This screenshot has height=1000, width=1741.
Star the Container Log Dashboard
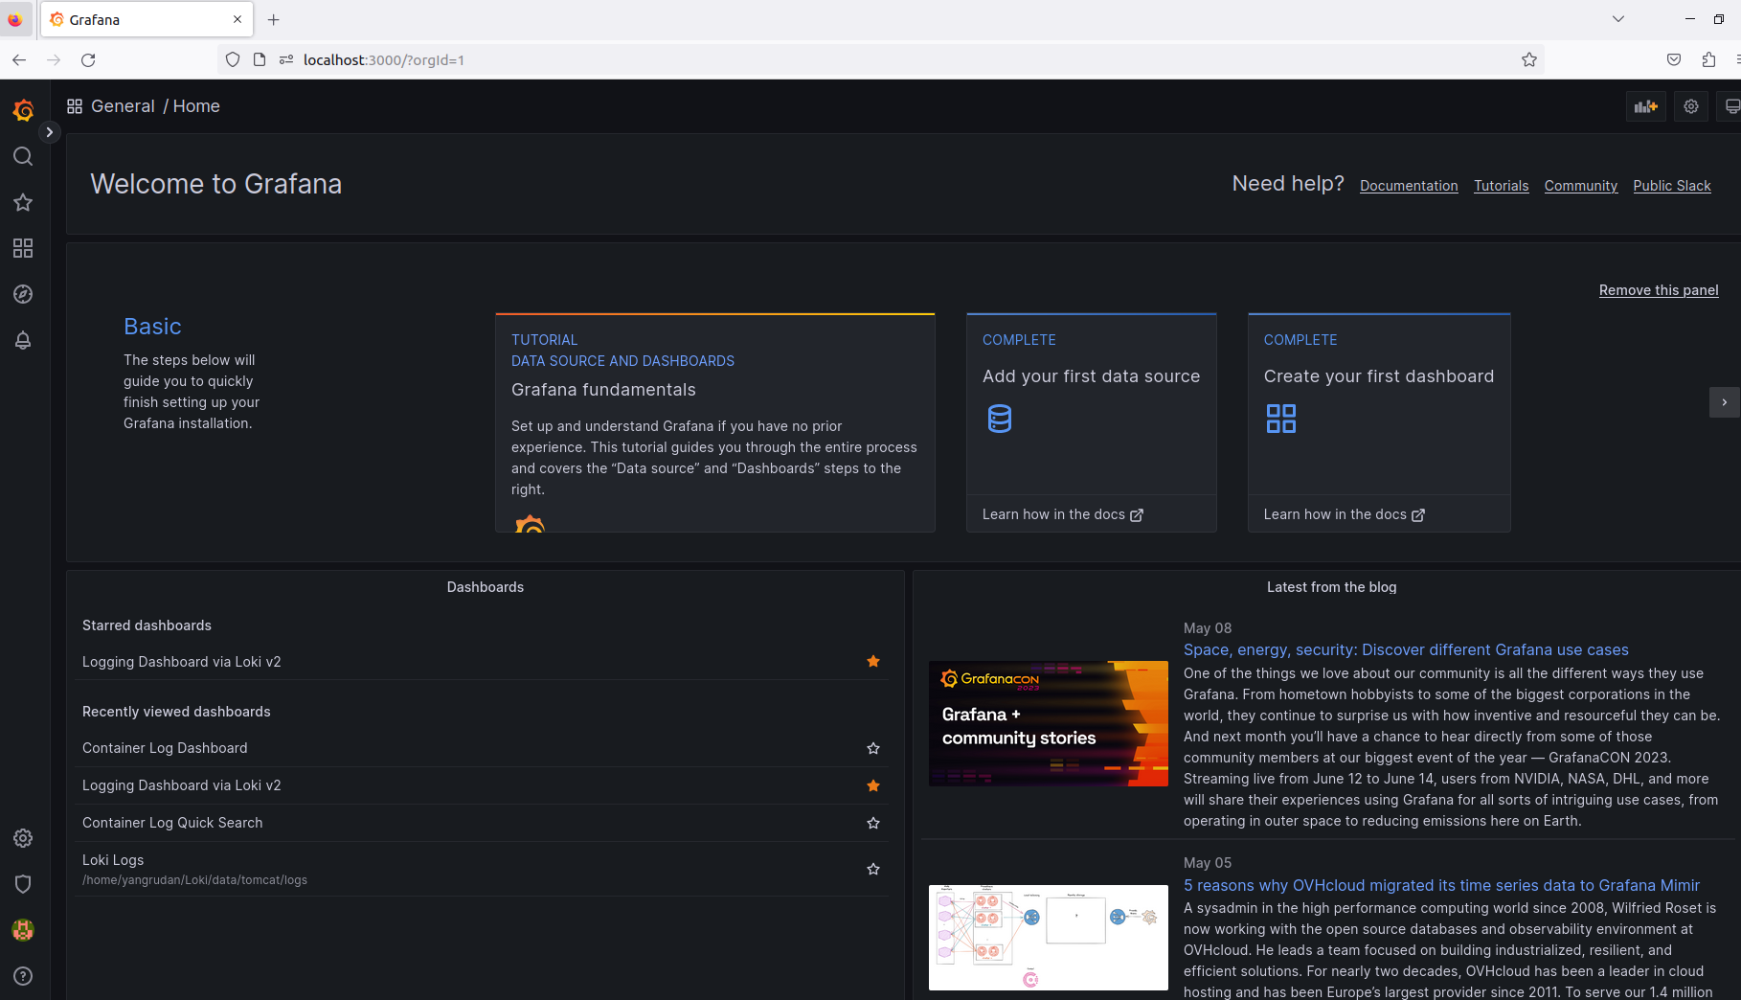pos(873,748)
